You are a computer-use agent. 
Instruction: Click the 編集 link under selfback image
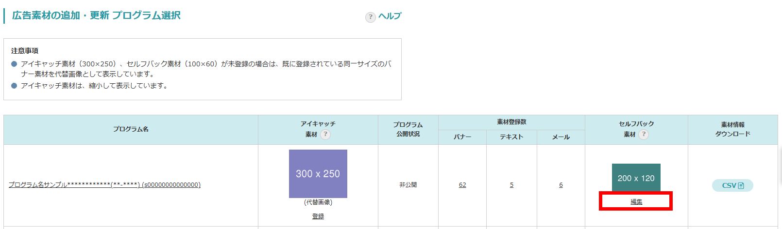point(636,202)
